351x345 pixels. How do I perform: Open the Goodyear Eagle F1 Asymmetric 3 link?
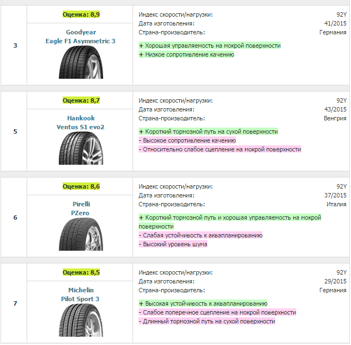point(81,37)
